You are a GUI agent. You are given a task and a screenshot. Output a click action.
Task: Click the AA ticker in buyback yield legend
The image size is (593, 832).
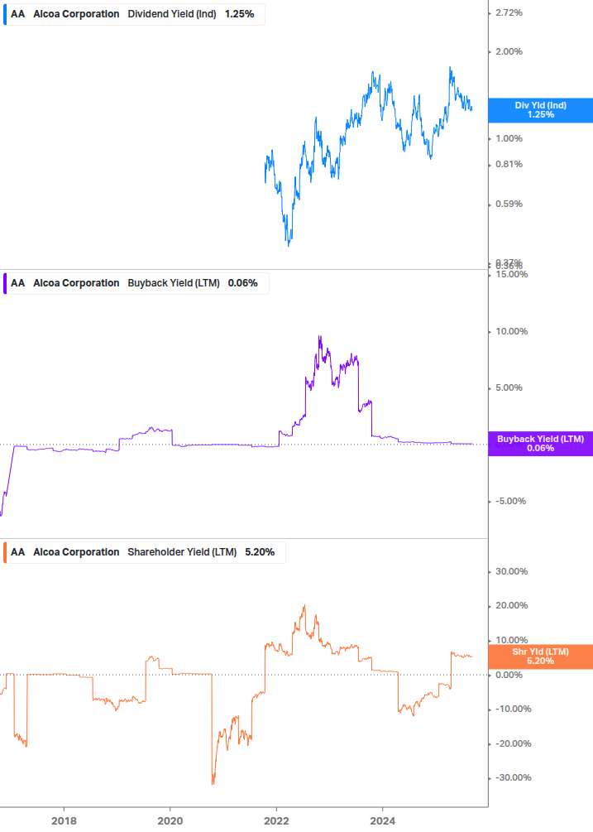pos(17,283)
